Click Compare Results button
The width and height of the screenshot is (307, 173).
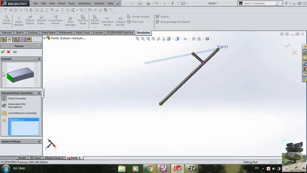tap(120, 21)
